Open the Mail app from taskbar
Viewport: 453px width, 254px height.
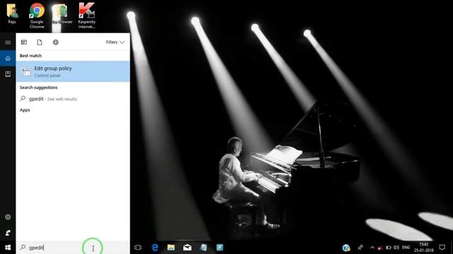tap(187, 248)
